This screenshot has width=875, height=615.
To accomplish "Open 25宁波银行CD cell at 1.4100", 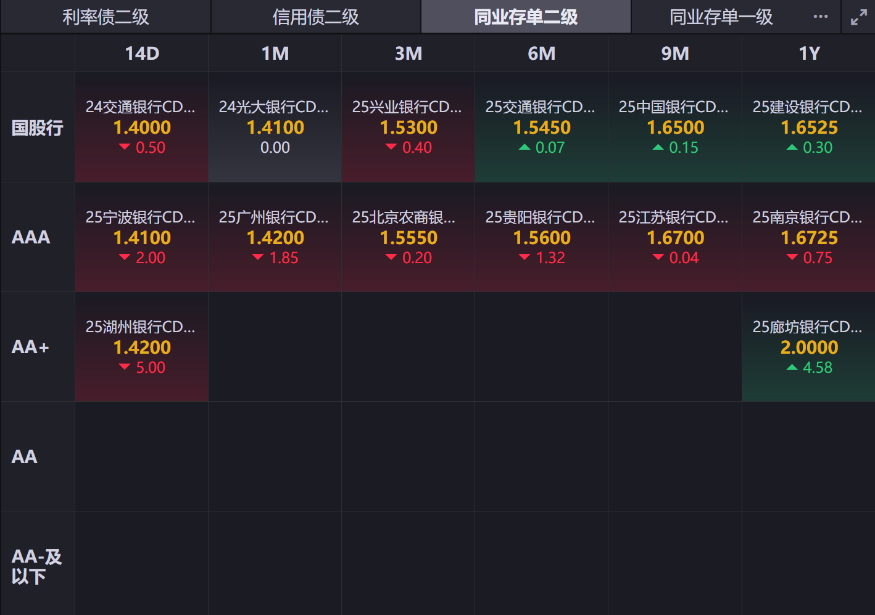I will [142, 237].
